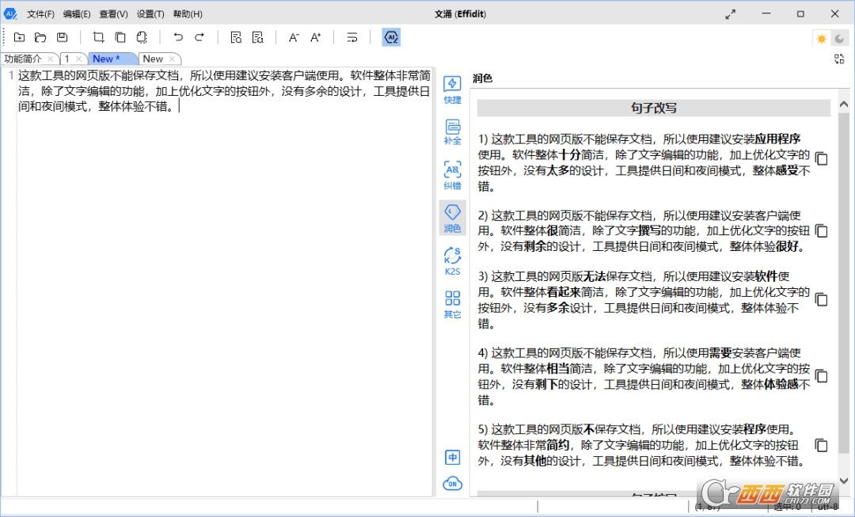Copy rewritten sentence 1 to clipboard
855x517 pixels.
point(821,158)
